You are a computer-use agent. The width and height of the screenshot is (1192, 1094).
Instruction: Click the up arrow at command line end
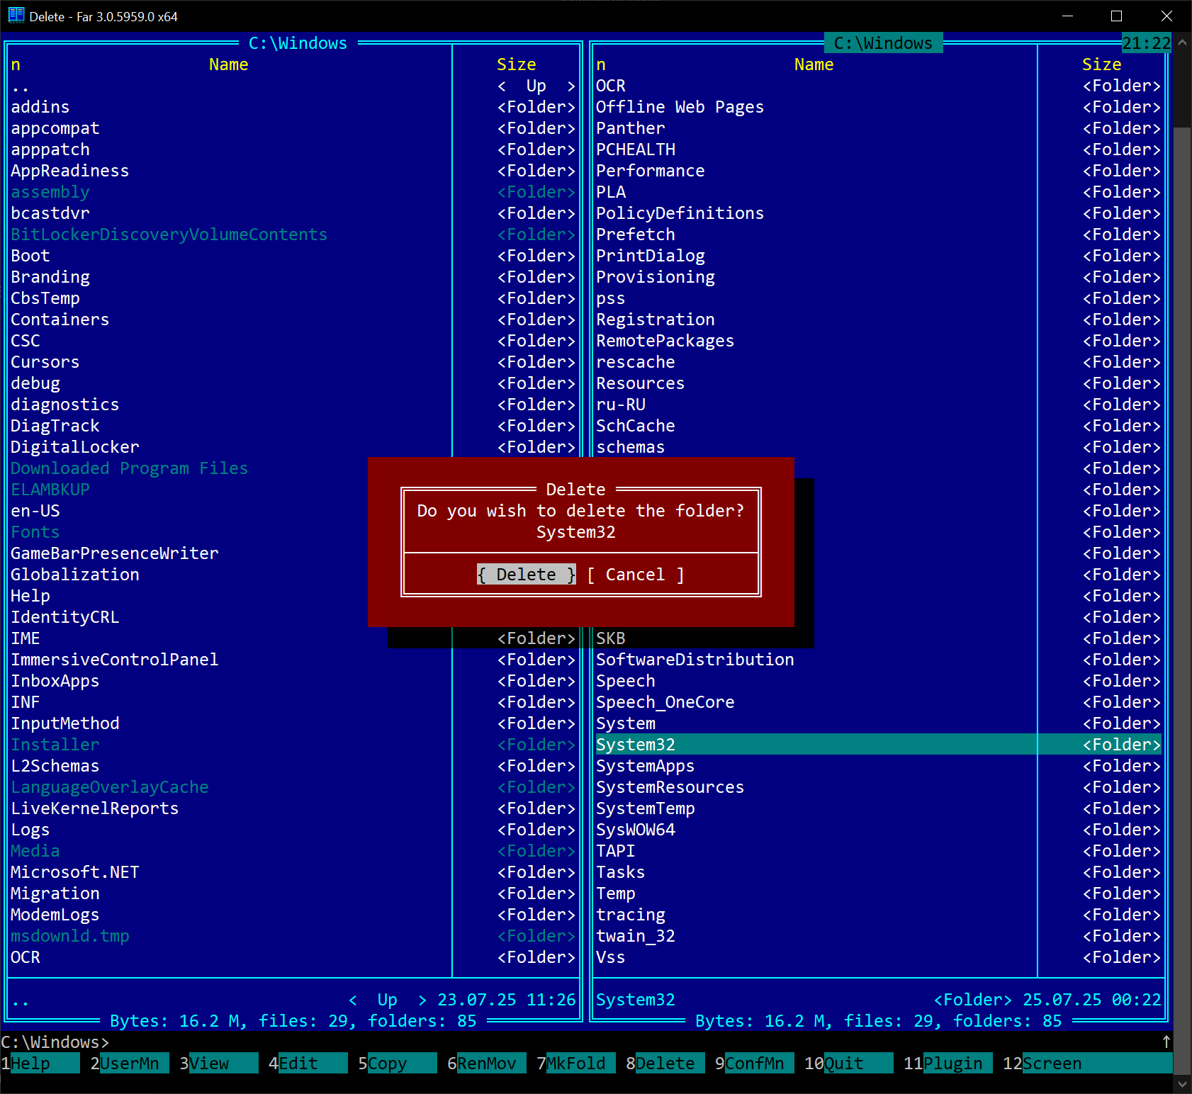[x=1166, y=1042]
